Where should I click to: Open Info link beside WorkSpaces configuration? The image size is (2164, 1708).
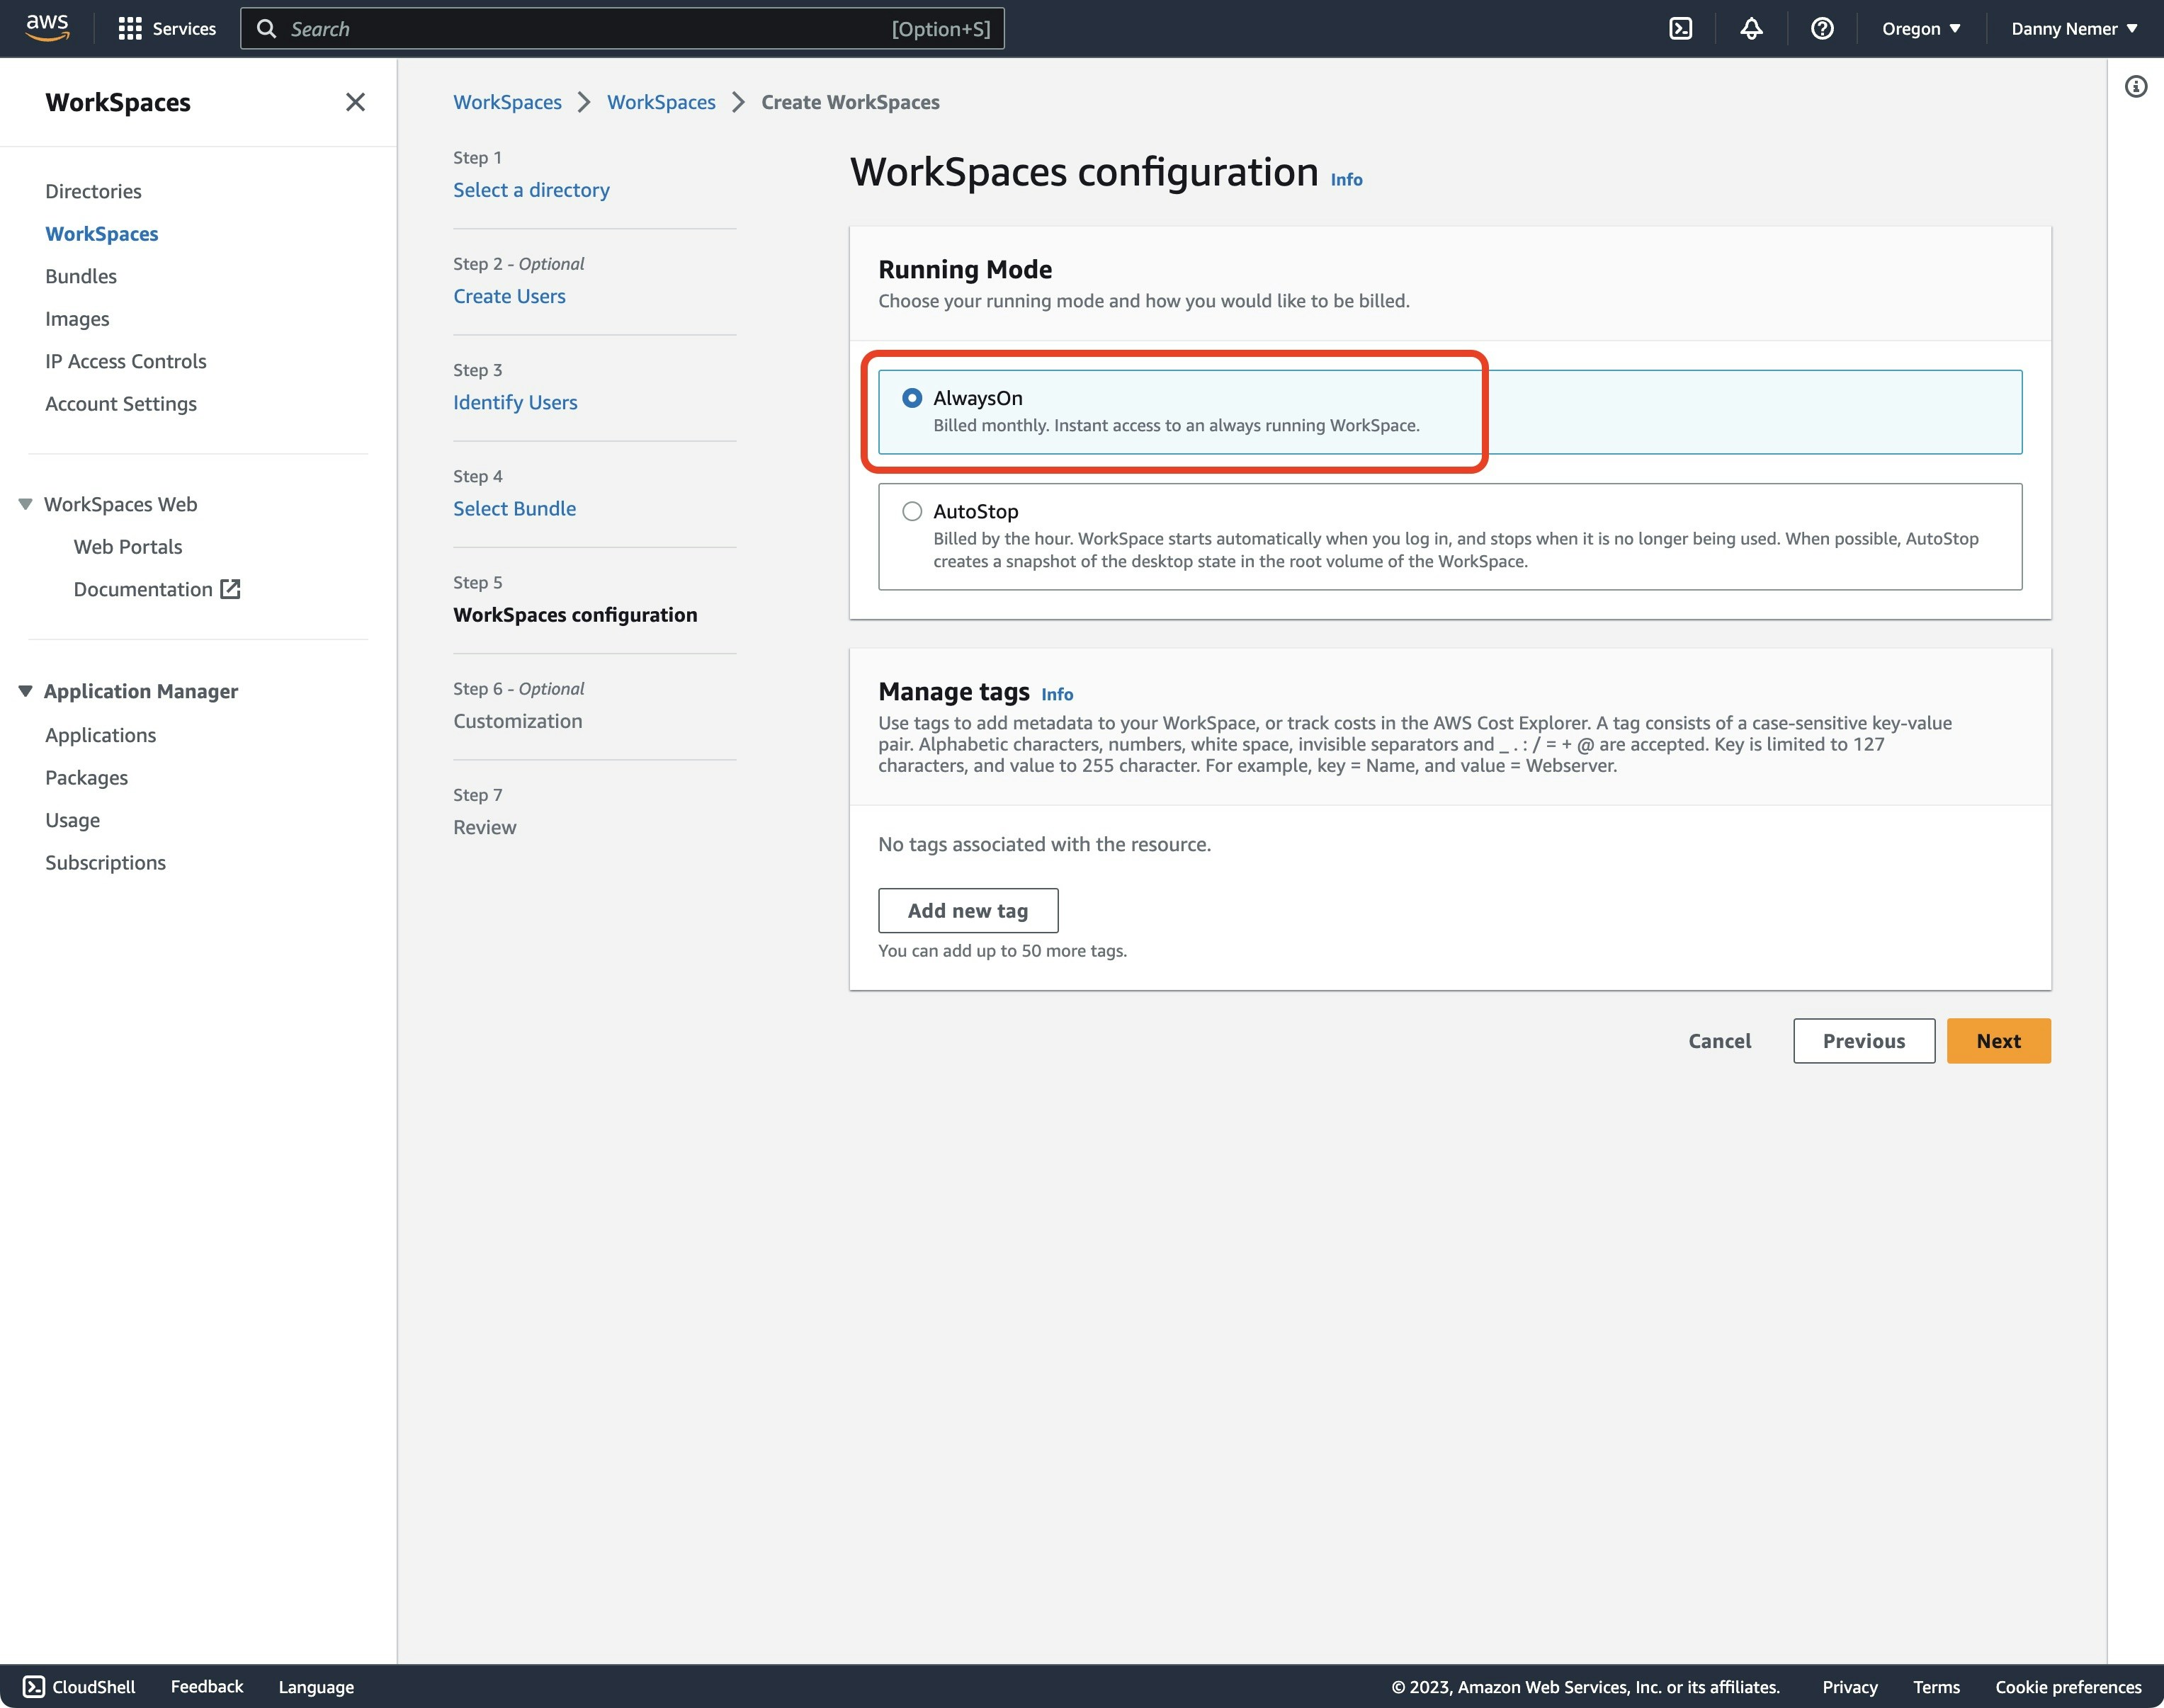(1346, 180)
